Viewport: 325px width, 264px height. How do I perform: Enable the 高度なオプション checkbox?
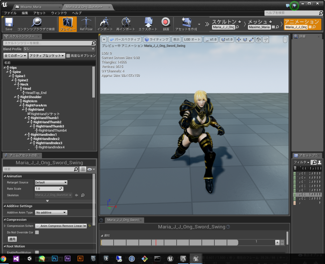[68, 56]
